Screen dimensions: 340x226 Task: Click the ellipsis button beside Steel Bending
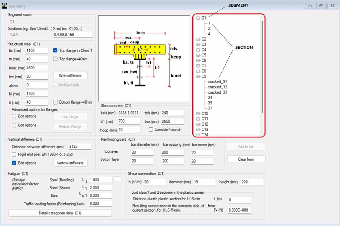(x=117, y=180)
